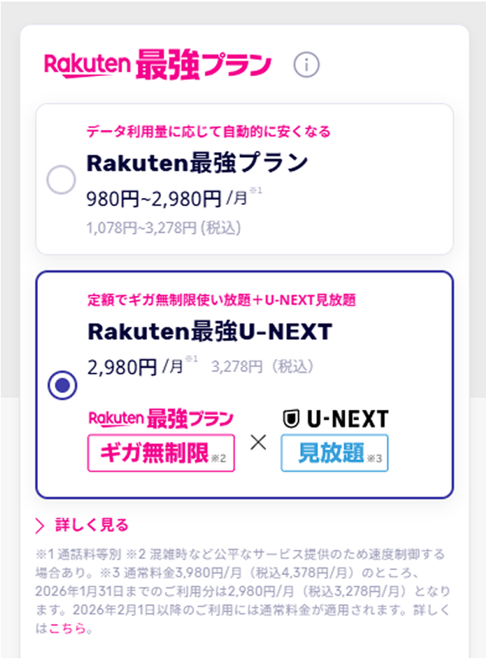Click the 見放題 blue badge

(x=332, y=453)
